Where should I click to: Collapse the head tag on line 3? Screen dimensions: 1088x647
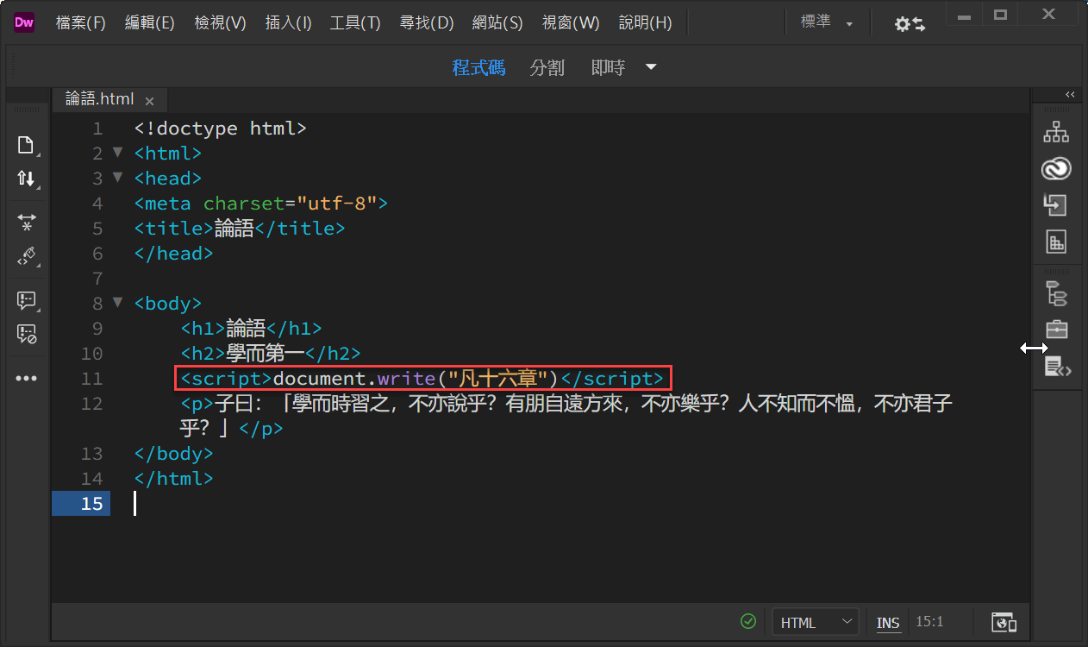pyautogui.click(x=118, y=178)
